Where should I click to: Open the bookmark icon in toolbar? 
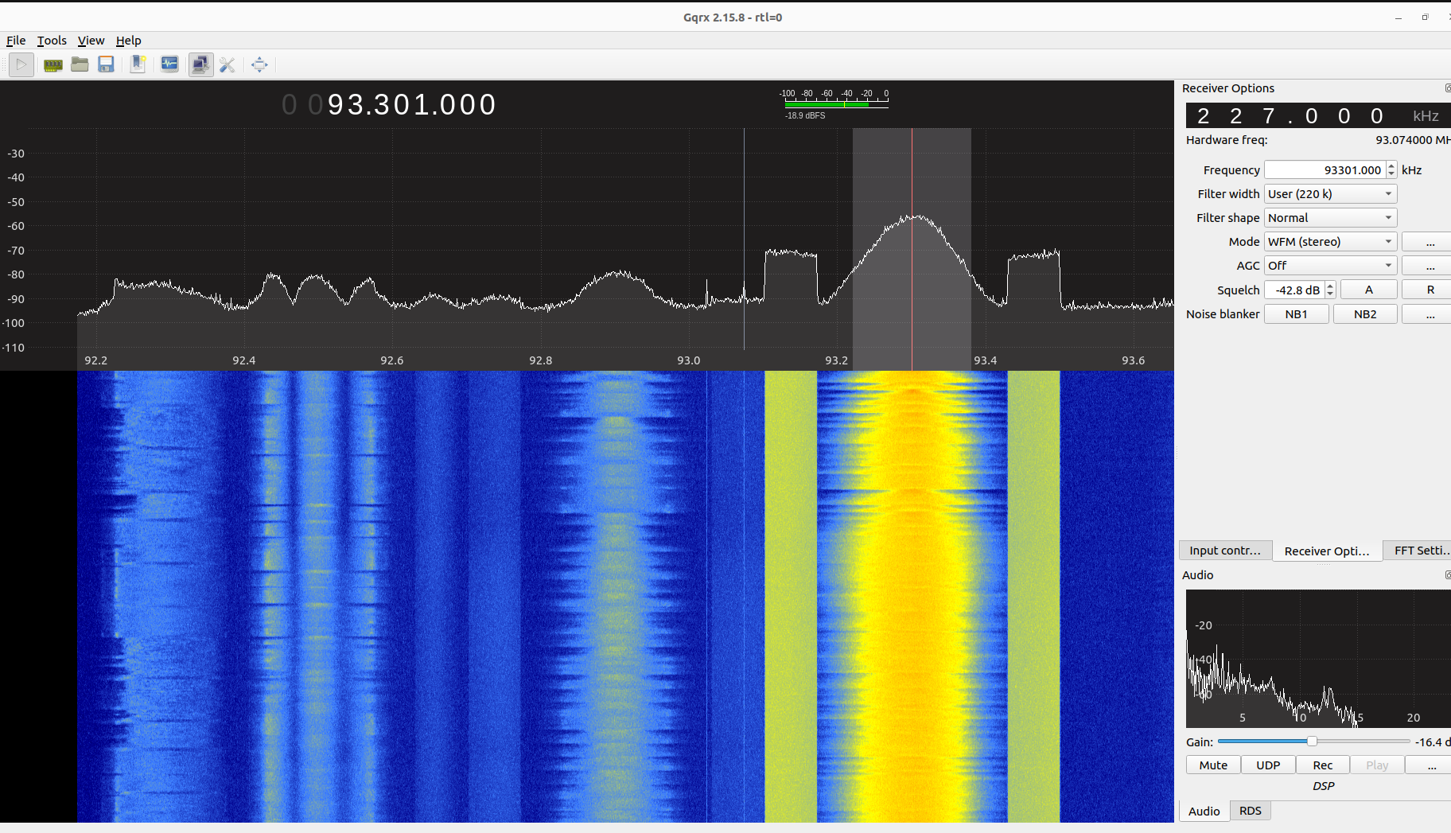point(138,64)
